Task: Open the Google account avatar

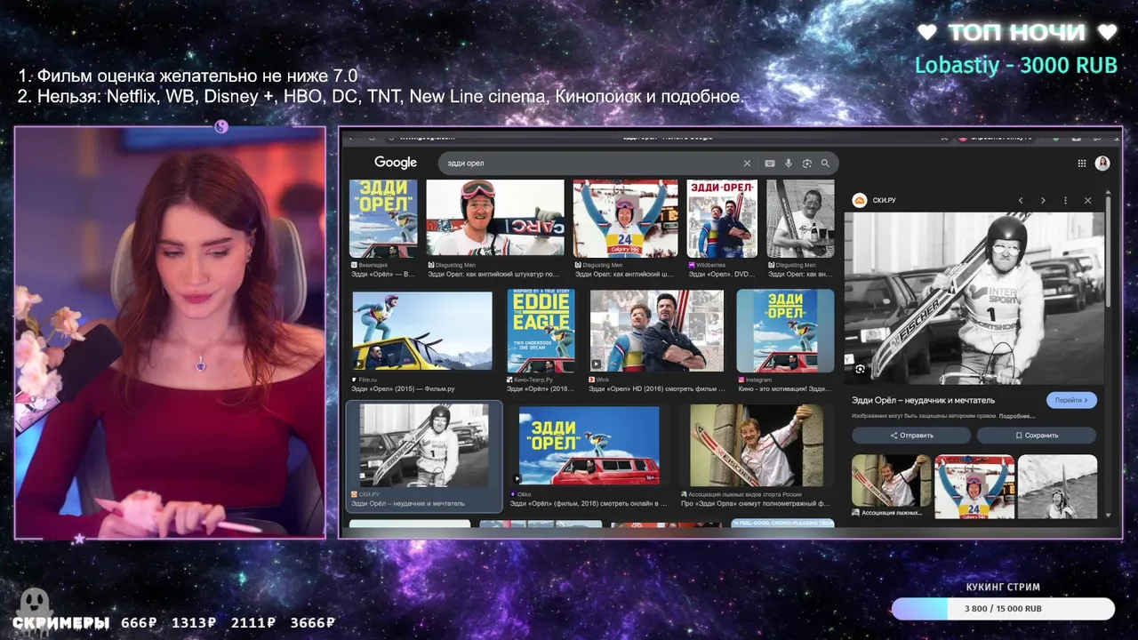Action: tap(1102, 164)
